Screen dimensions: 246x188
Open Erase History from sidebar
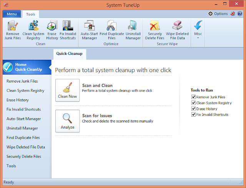pyautogui.click(x=18, y=100)
